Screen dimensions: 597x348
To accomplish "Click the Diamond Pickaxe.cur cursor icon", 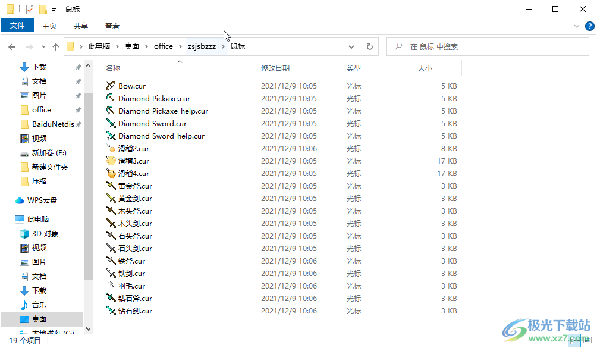I will click(111, 98).
